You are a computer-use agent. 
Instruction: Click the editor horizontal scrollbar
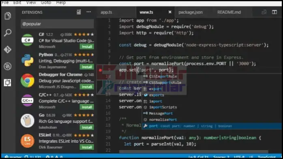point(194,151)
